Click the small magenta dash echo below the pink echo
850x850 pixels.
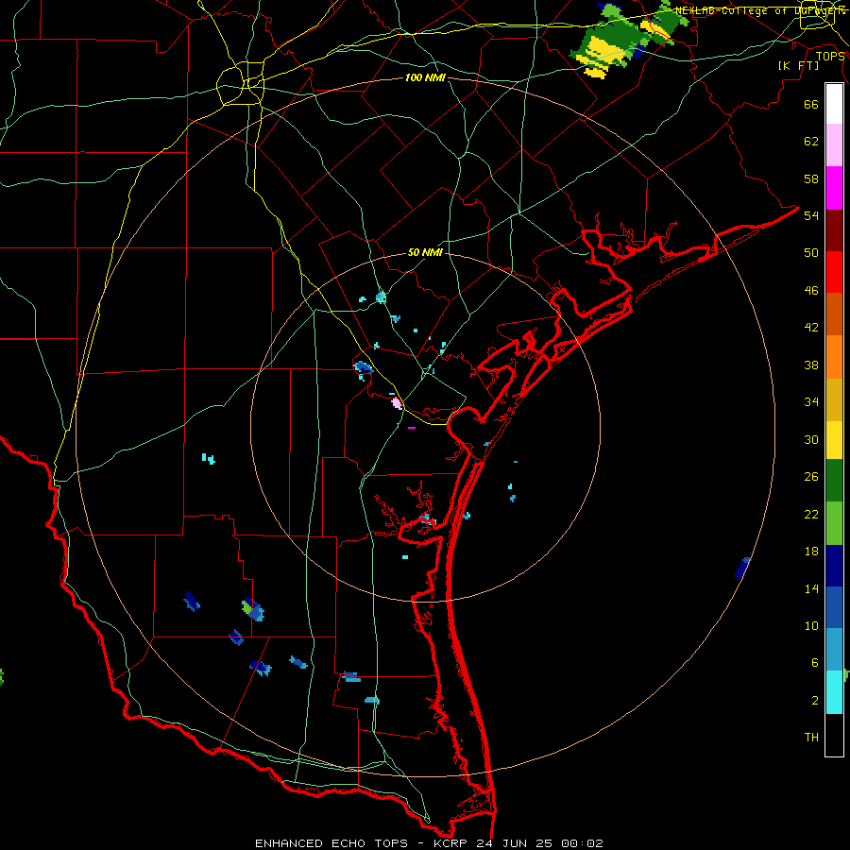[412, 428]
